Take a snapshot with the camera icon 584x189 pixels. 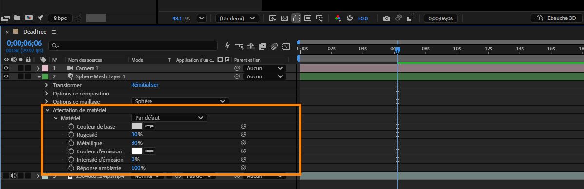pos(387,18)
